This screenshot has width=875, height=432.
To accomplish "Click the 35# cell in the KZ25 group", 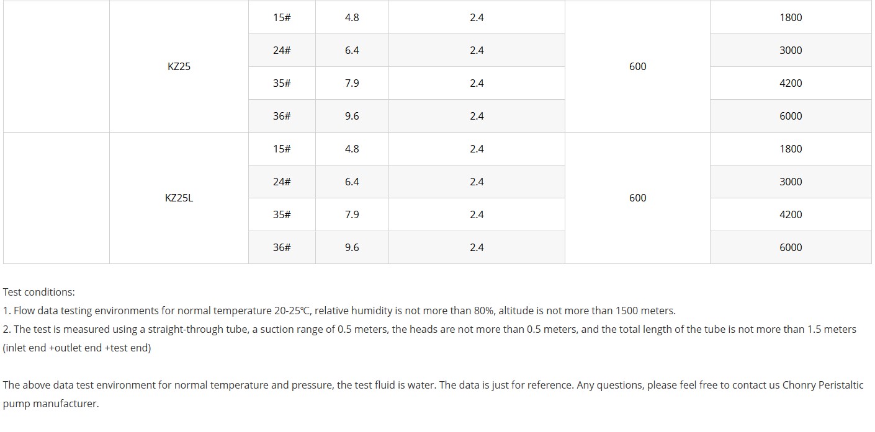I will 282,83.
